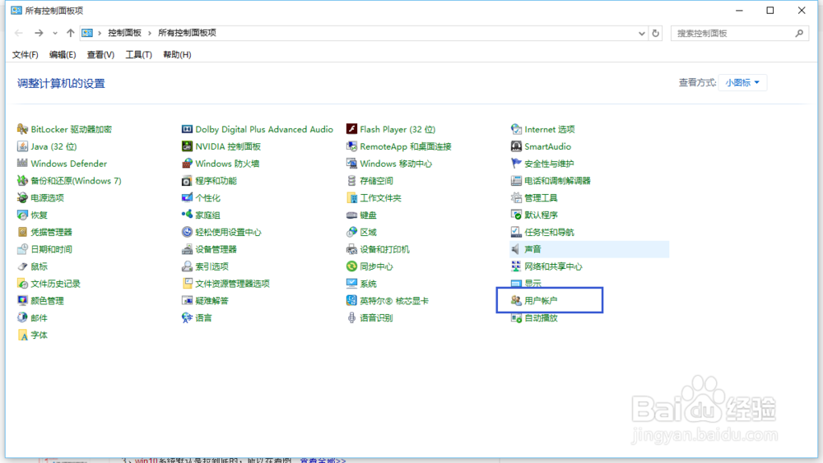The height and width of the screenshot is (463, 823).
Task: Open the 管理工具 icon
Action: pos(516,197)
